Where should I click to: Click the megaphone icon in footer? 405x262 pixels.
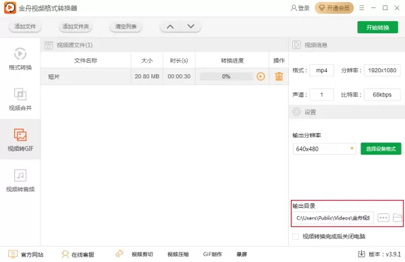point(119,254)
